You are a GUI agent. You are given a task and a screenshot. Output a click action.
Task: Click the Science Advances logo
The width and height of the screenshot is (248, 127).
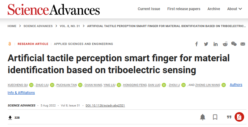(54, 10)
